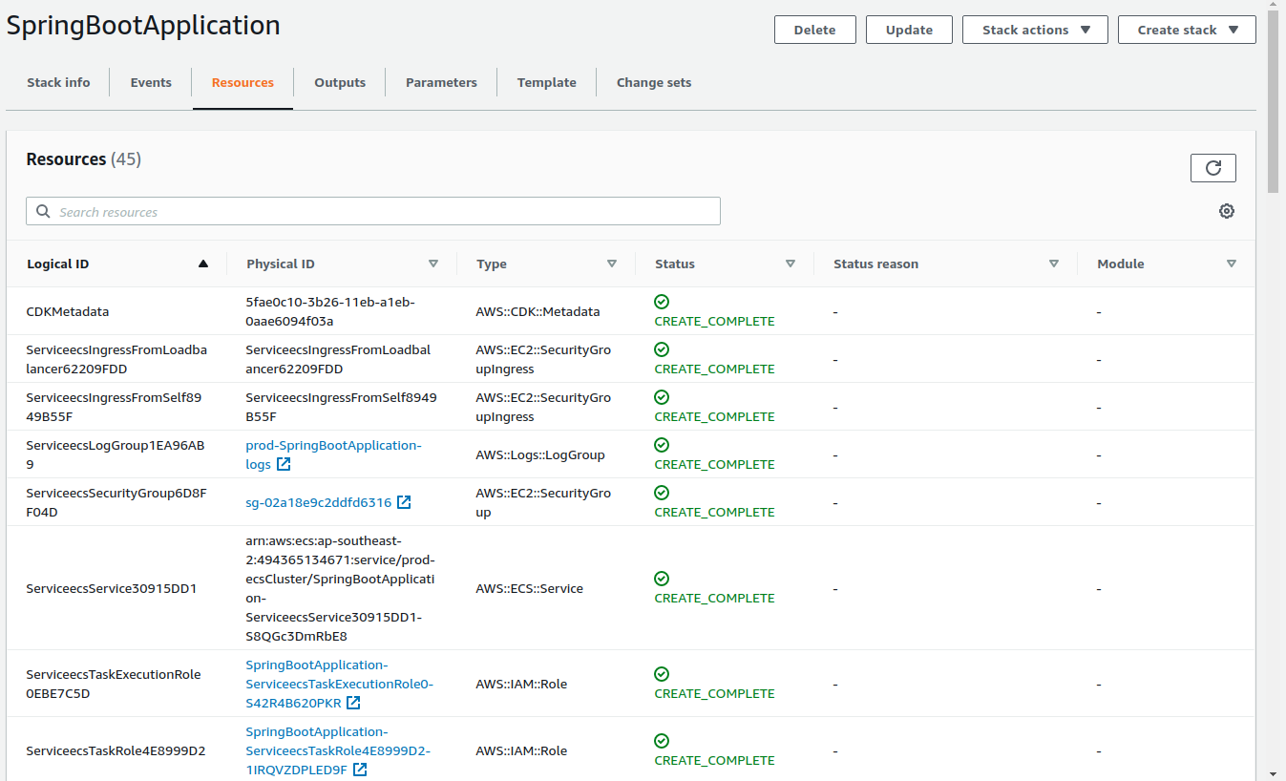Click the vertical page scrollbar thumb

click(x=1274, y=100)
